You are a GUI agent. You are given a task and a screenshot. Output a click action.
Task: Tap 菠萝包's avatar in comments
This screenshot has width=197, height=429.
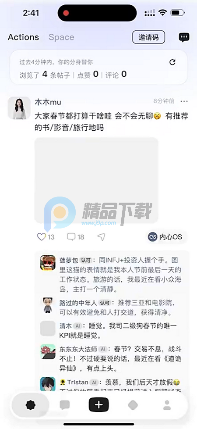[x=48, y=263]
